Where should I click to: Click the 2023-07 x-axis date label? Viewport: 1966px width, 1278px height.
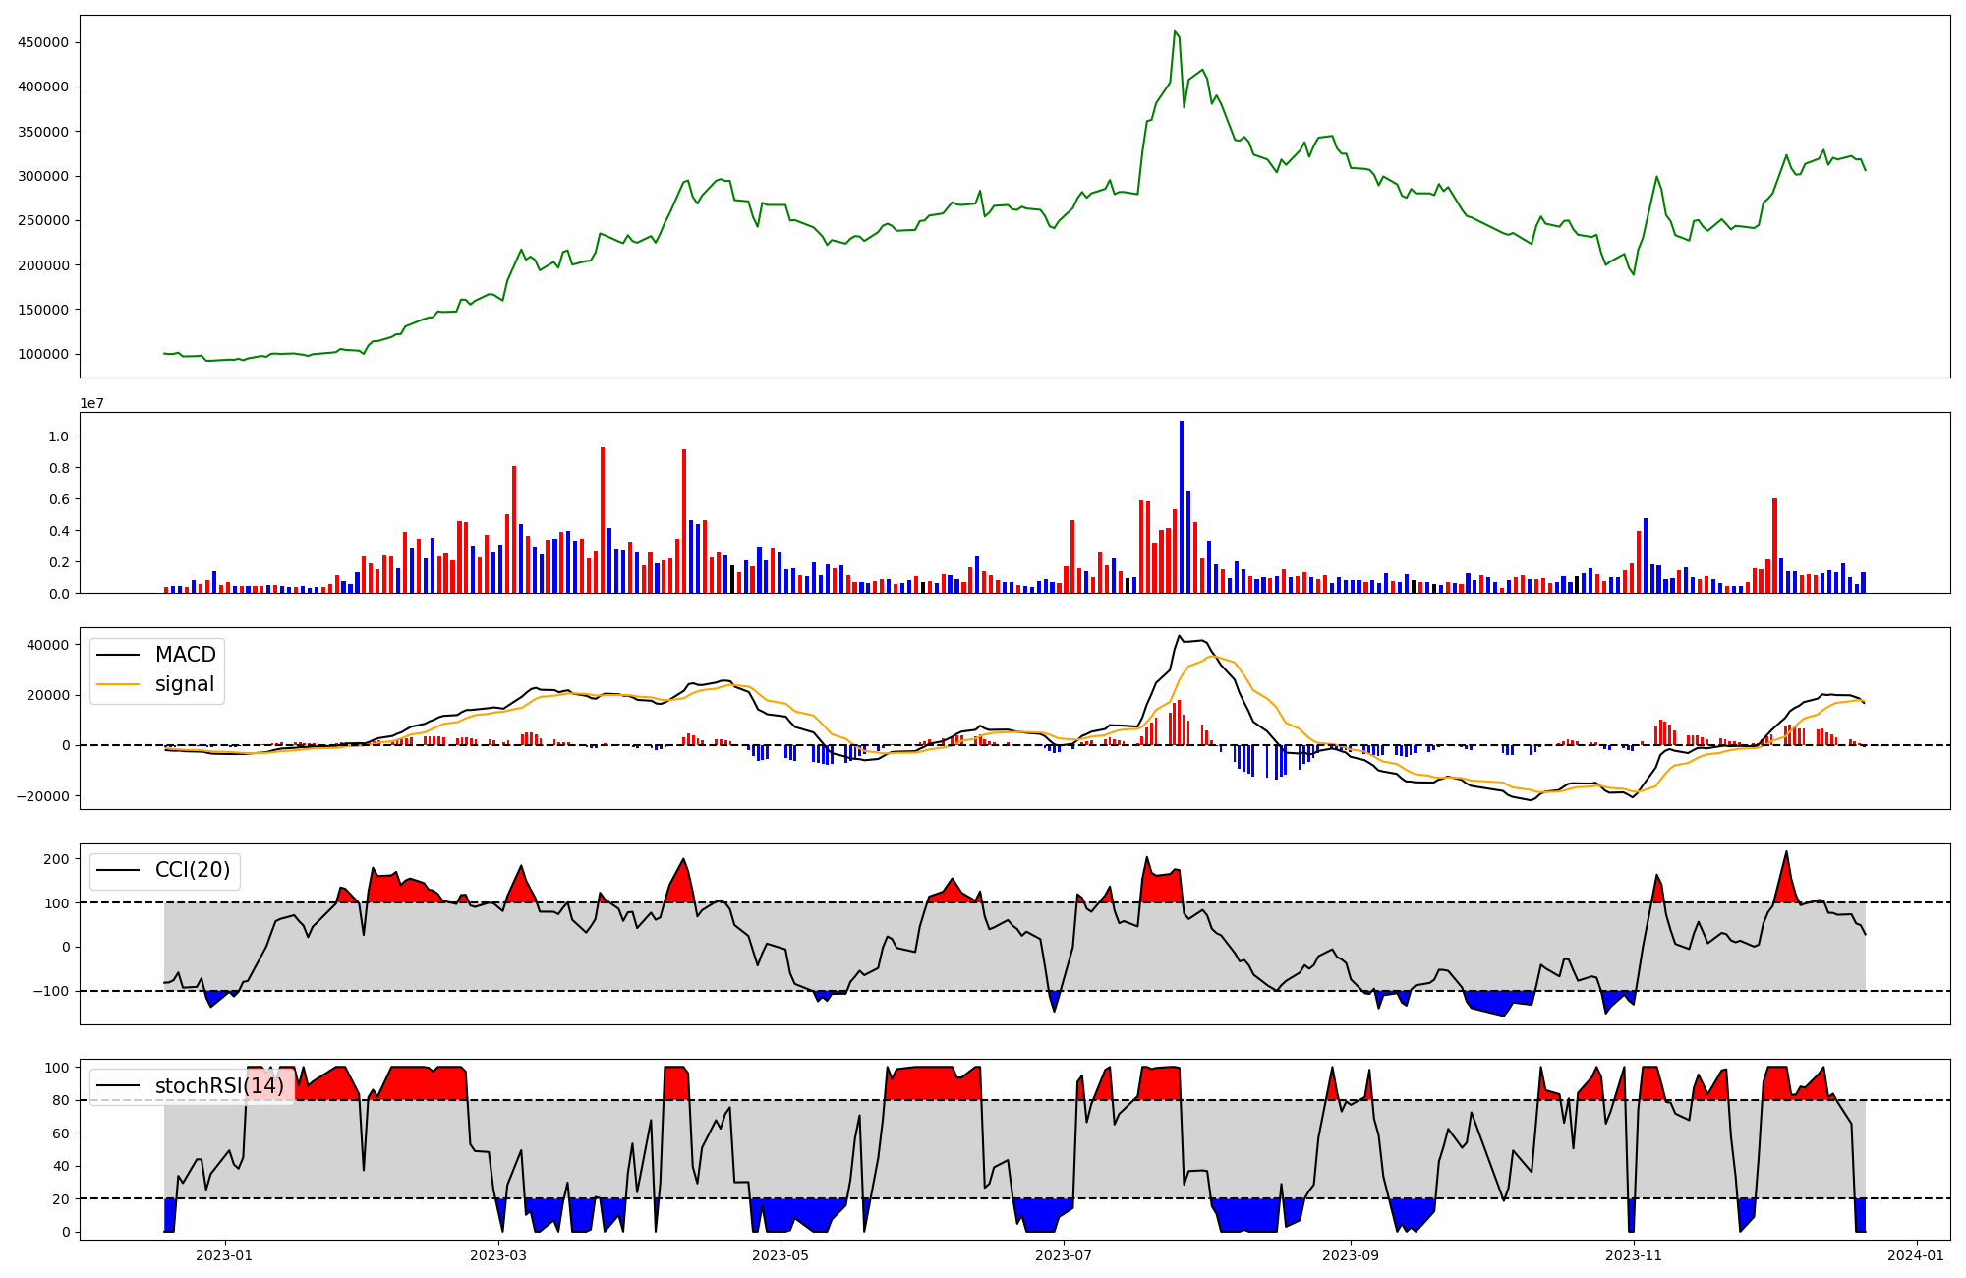pyautogui.click(x=1065, y=1255)
